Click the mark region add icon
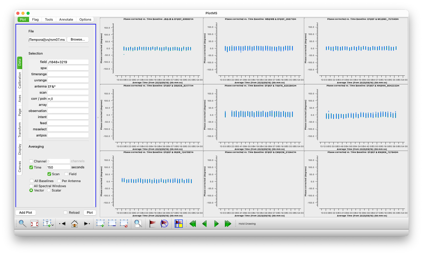 pyautogui.click(x=100, y=224)
